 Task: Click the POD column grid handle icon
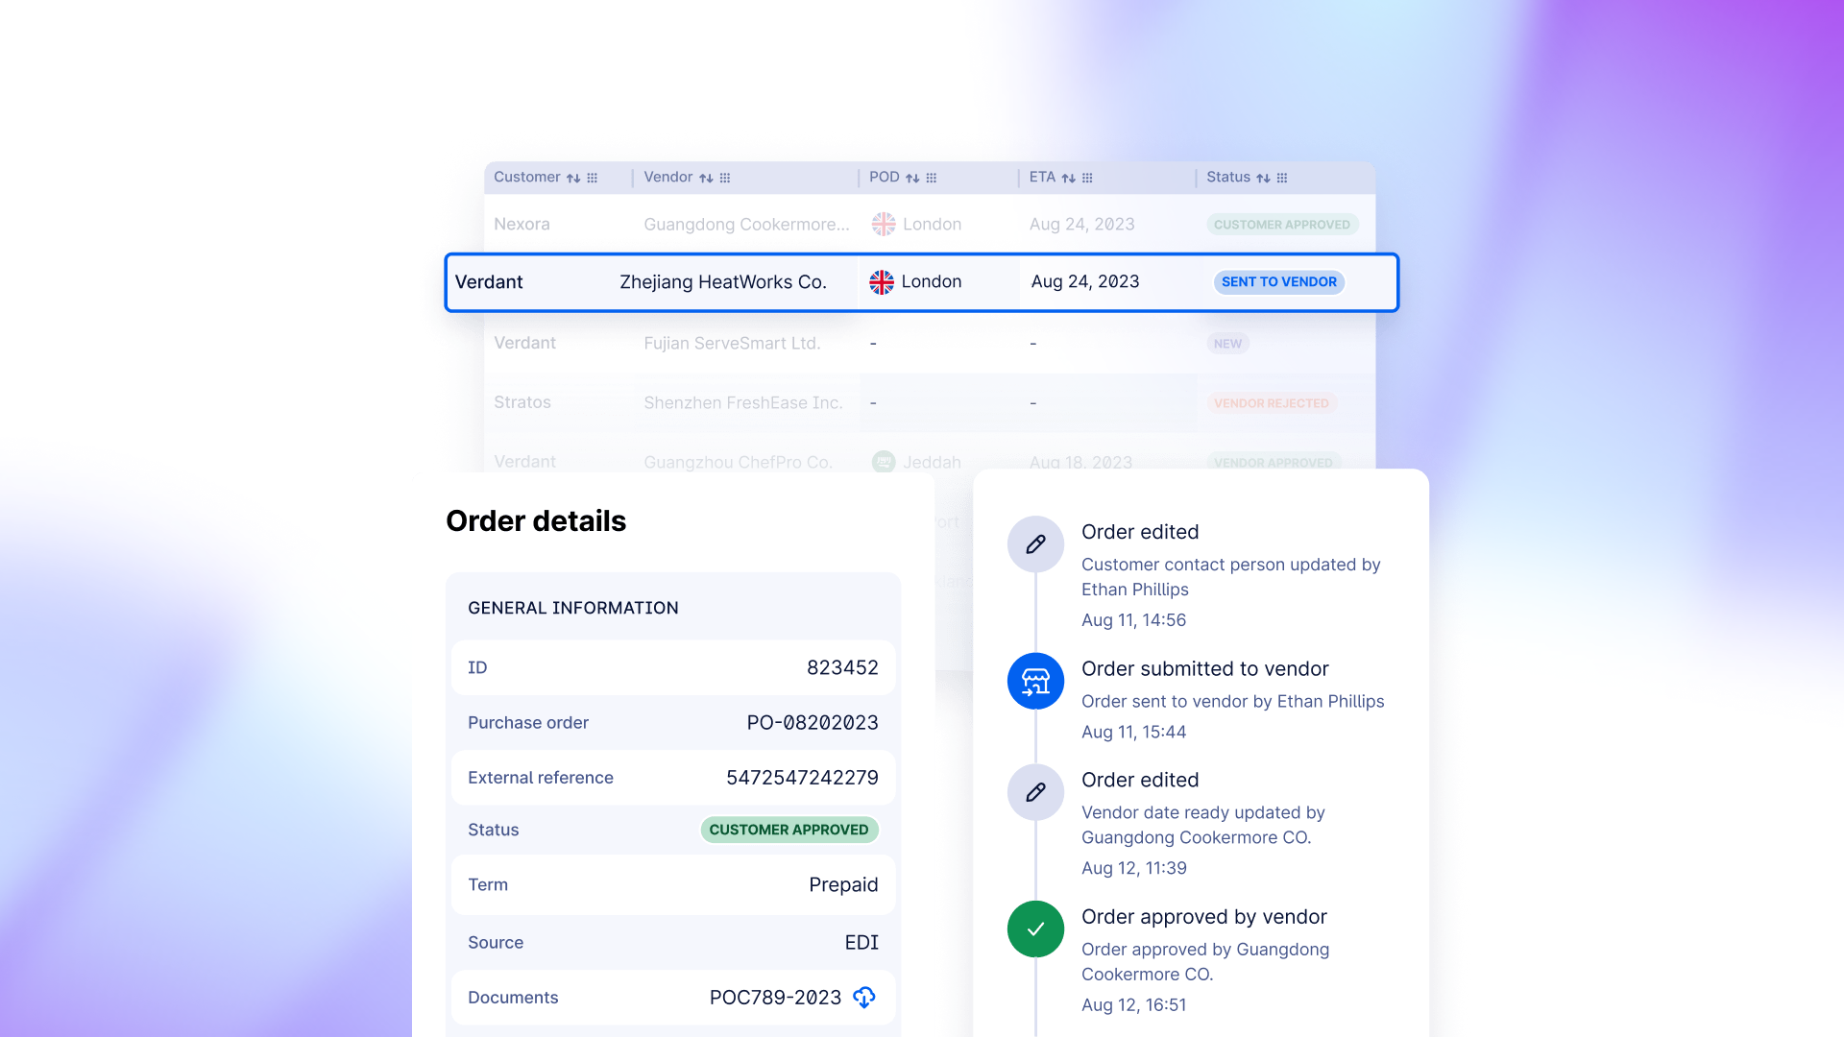931,179
